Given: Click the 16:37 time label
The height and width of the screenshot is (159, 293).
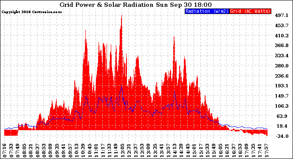Looking at the screenshot, I should pos(234,151).
